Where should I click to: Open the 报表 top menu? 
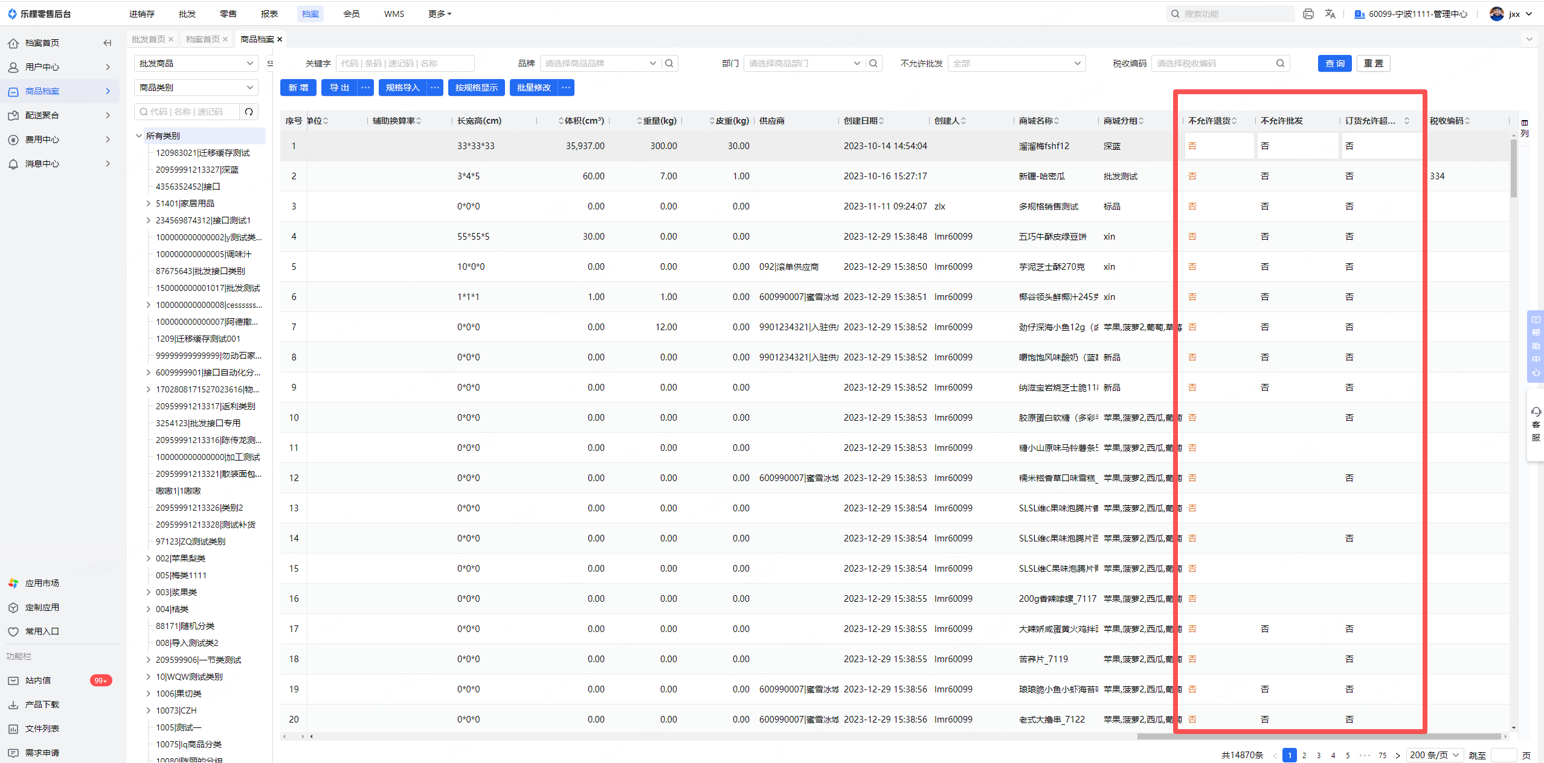click(269, 14)
